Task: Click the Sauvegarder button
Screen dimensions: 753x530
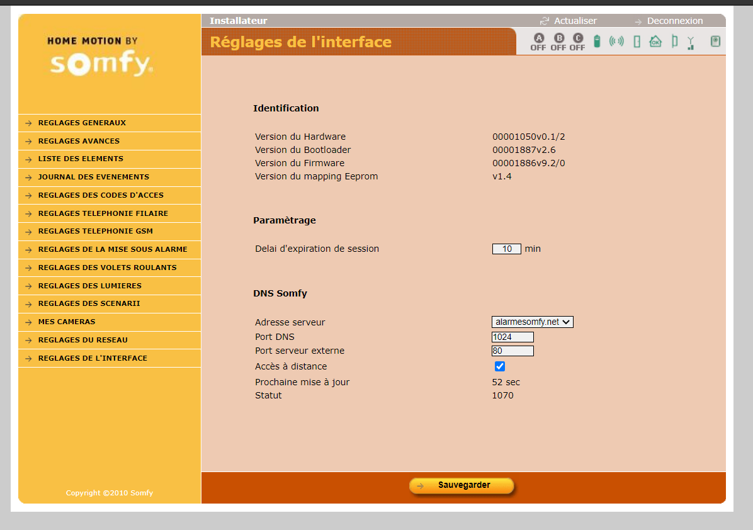Action: pyautogui.click(x=461, y=485)
